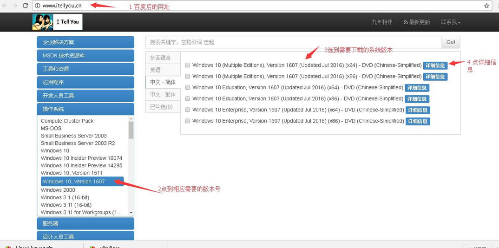This screenshot has width=499, height=248.
Task: Select Small Business Server 2003 R2 entry
Action: [78, 143]
